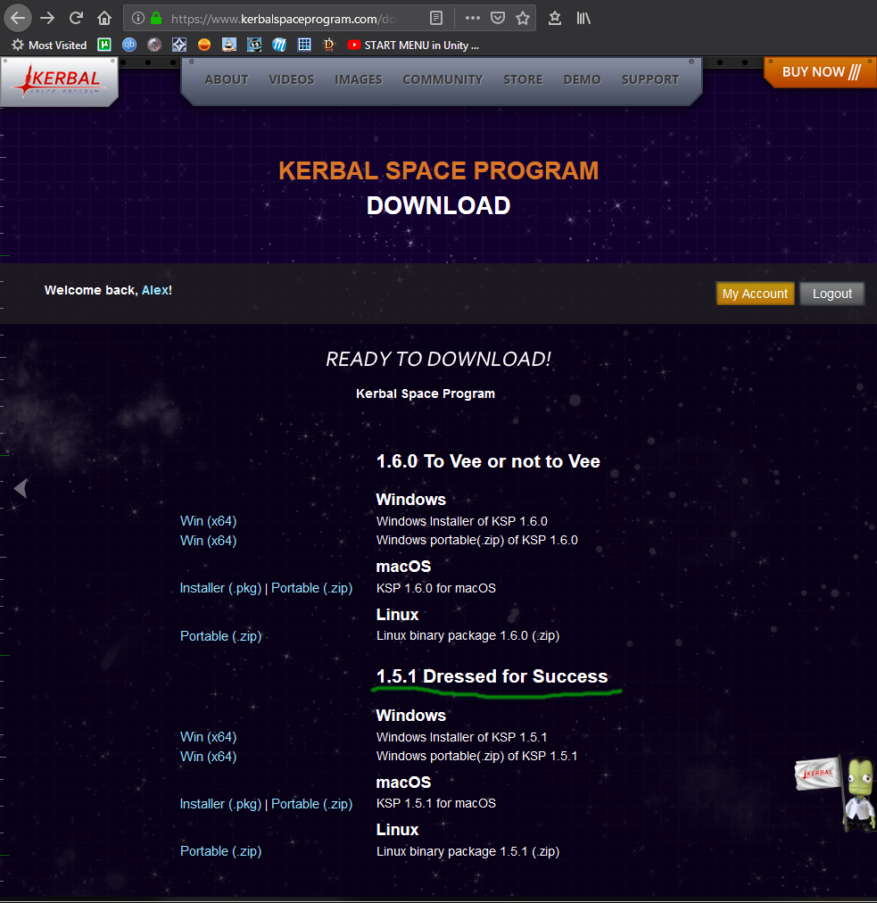
Task: Click the URL address bar field
Action: click(x=285, y=18)
